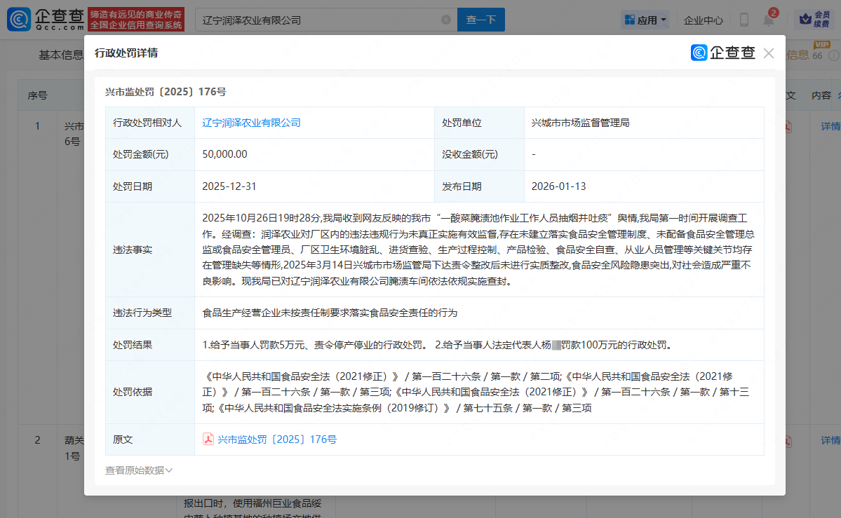Open original document 兴市监处罚〔2025〕176号 link
The image size is (841, 518).
click(x=277, y=439)
